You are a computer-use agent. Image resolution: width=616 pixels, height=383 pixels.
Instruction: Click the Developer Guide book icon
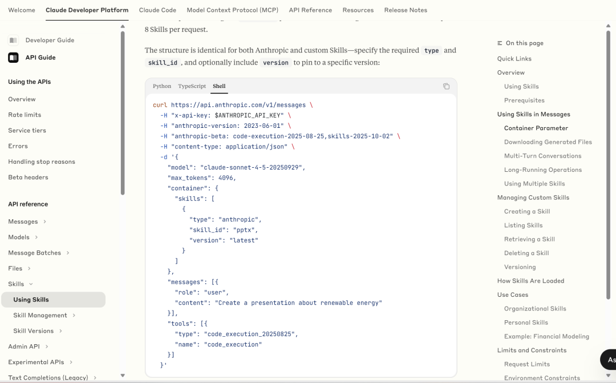click(x=13, y=41)
